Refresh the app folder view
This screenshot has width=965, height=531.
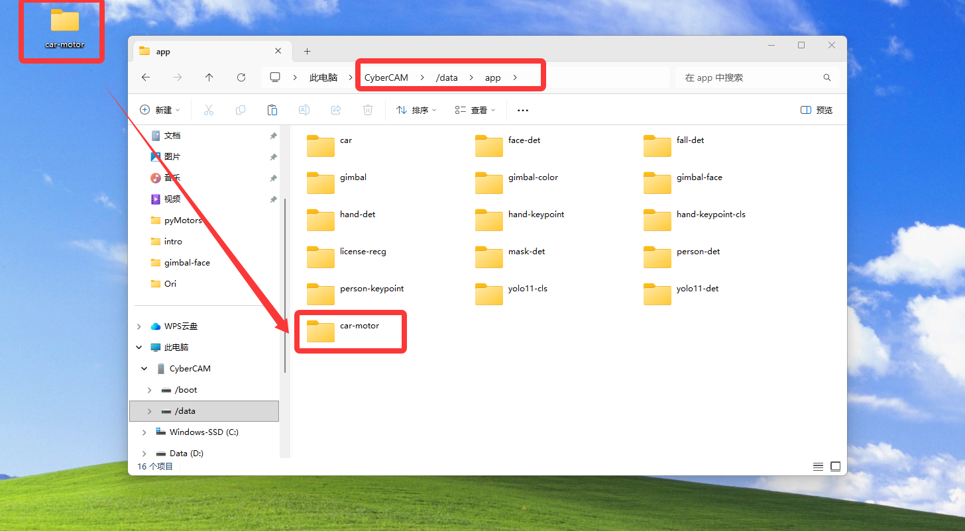241,77
